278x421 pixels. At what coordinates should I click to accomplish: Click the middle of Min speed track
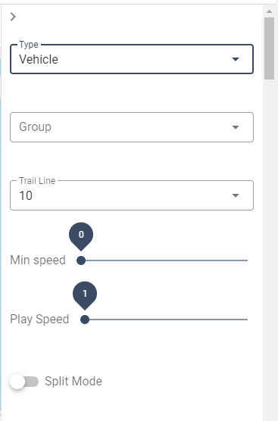pyautogui.click(x=164, y=260)
